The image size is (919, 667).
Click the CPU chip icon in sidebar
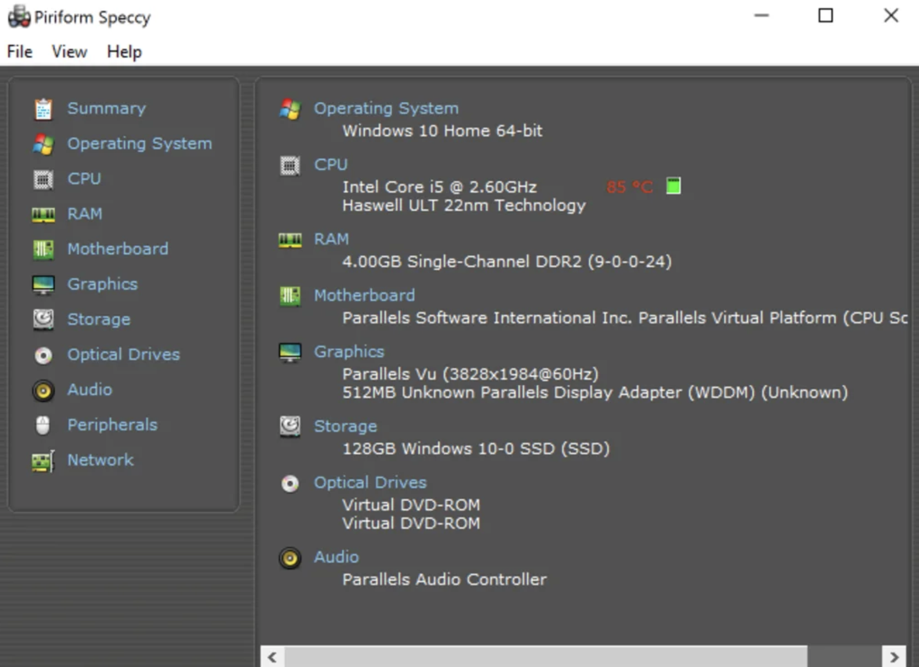pos(43,179)
